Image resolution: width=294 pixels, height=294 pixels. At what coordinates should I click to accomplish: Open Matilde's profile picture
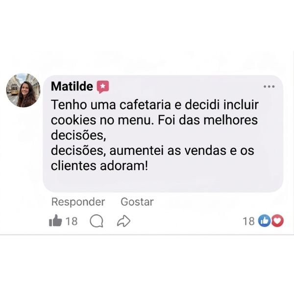point(23,90)
